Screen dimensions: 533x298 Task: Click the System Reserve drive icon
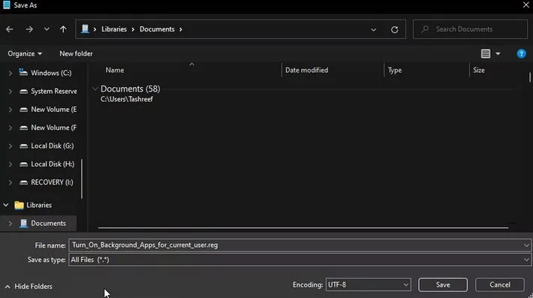pos(23,92)
